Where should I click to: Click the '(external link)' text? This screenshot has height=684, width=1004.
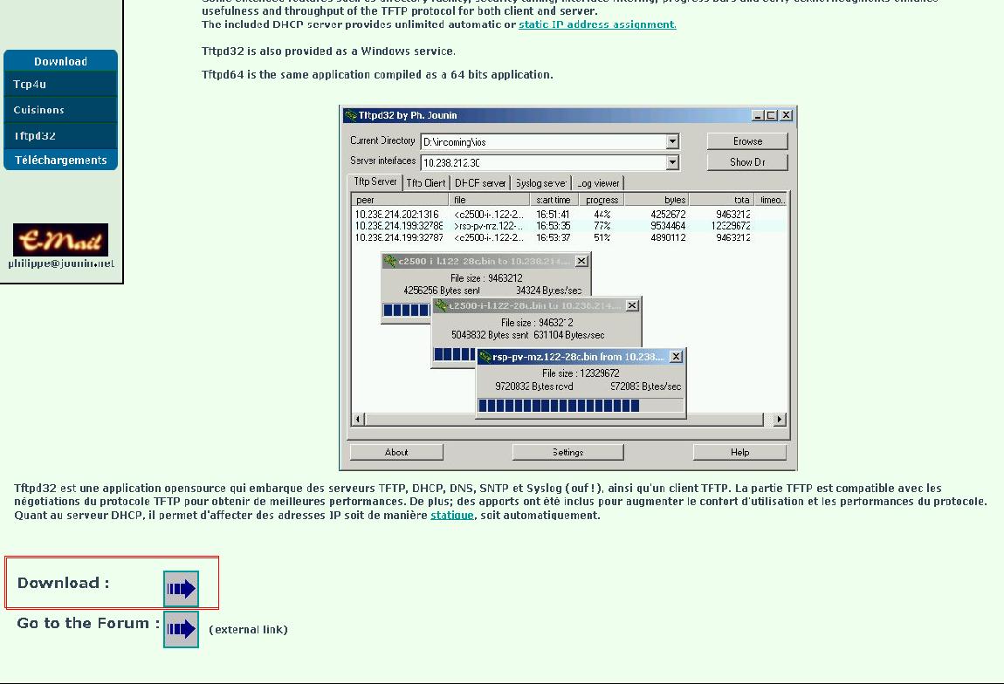249,630
